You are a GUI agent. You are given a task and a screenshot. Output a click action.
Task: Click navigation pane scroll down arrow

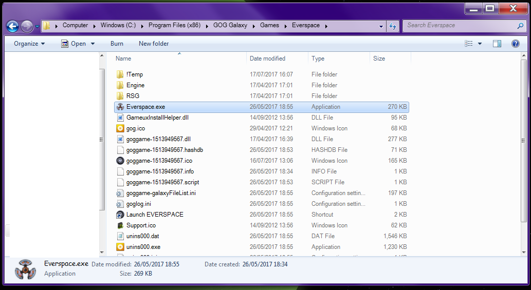point(102,253)
